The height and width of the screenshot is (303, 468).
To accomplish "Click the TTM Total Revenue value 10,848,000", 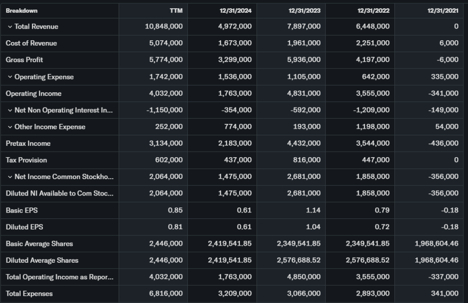I will (x=164, y=27).
